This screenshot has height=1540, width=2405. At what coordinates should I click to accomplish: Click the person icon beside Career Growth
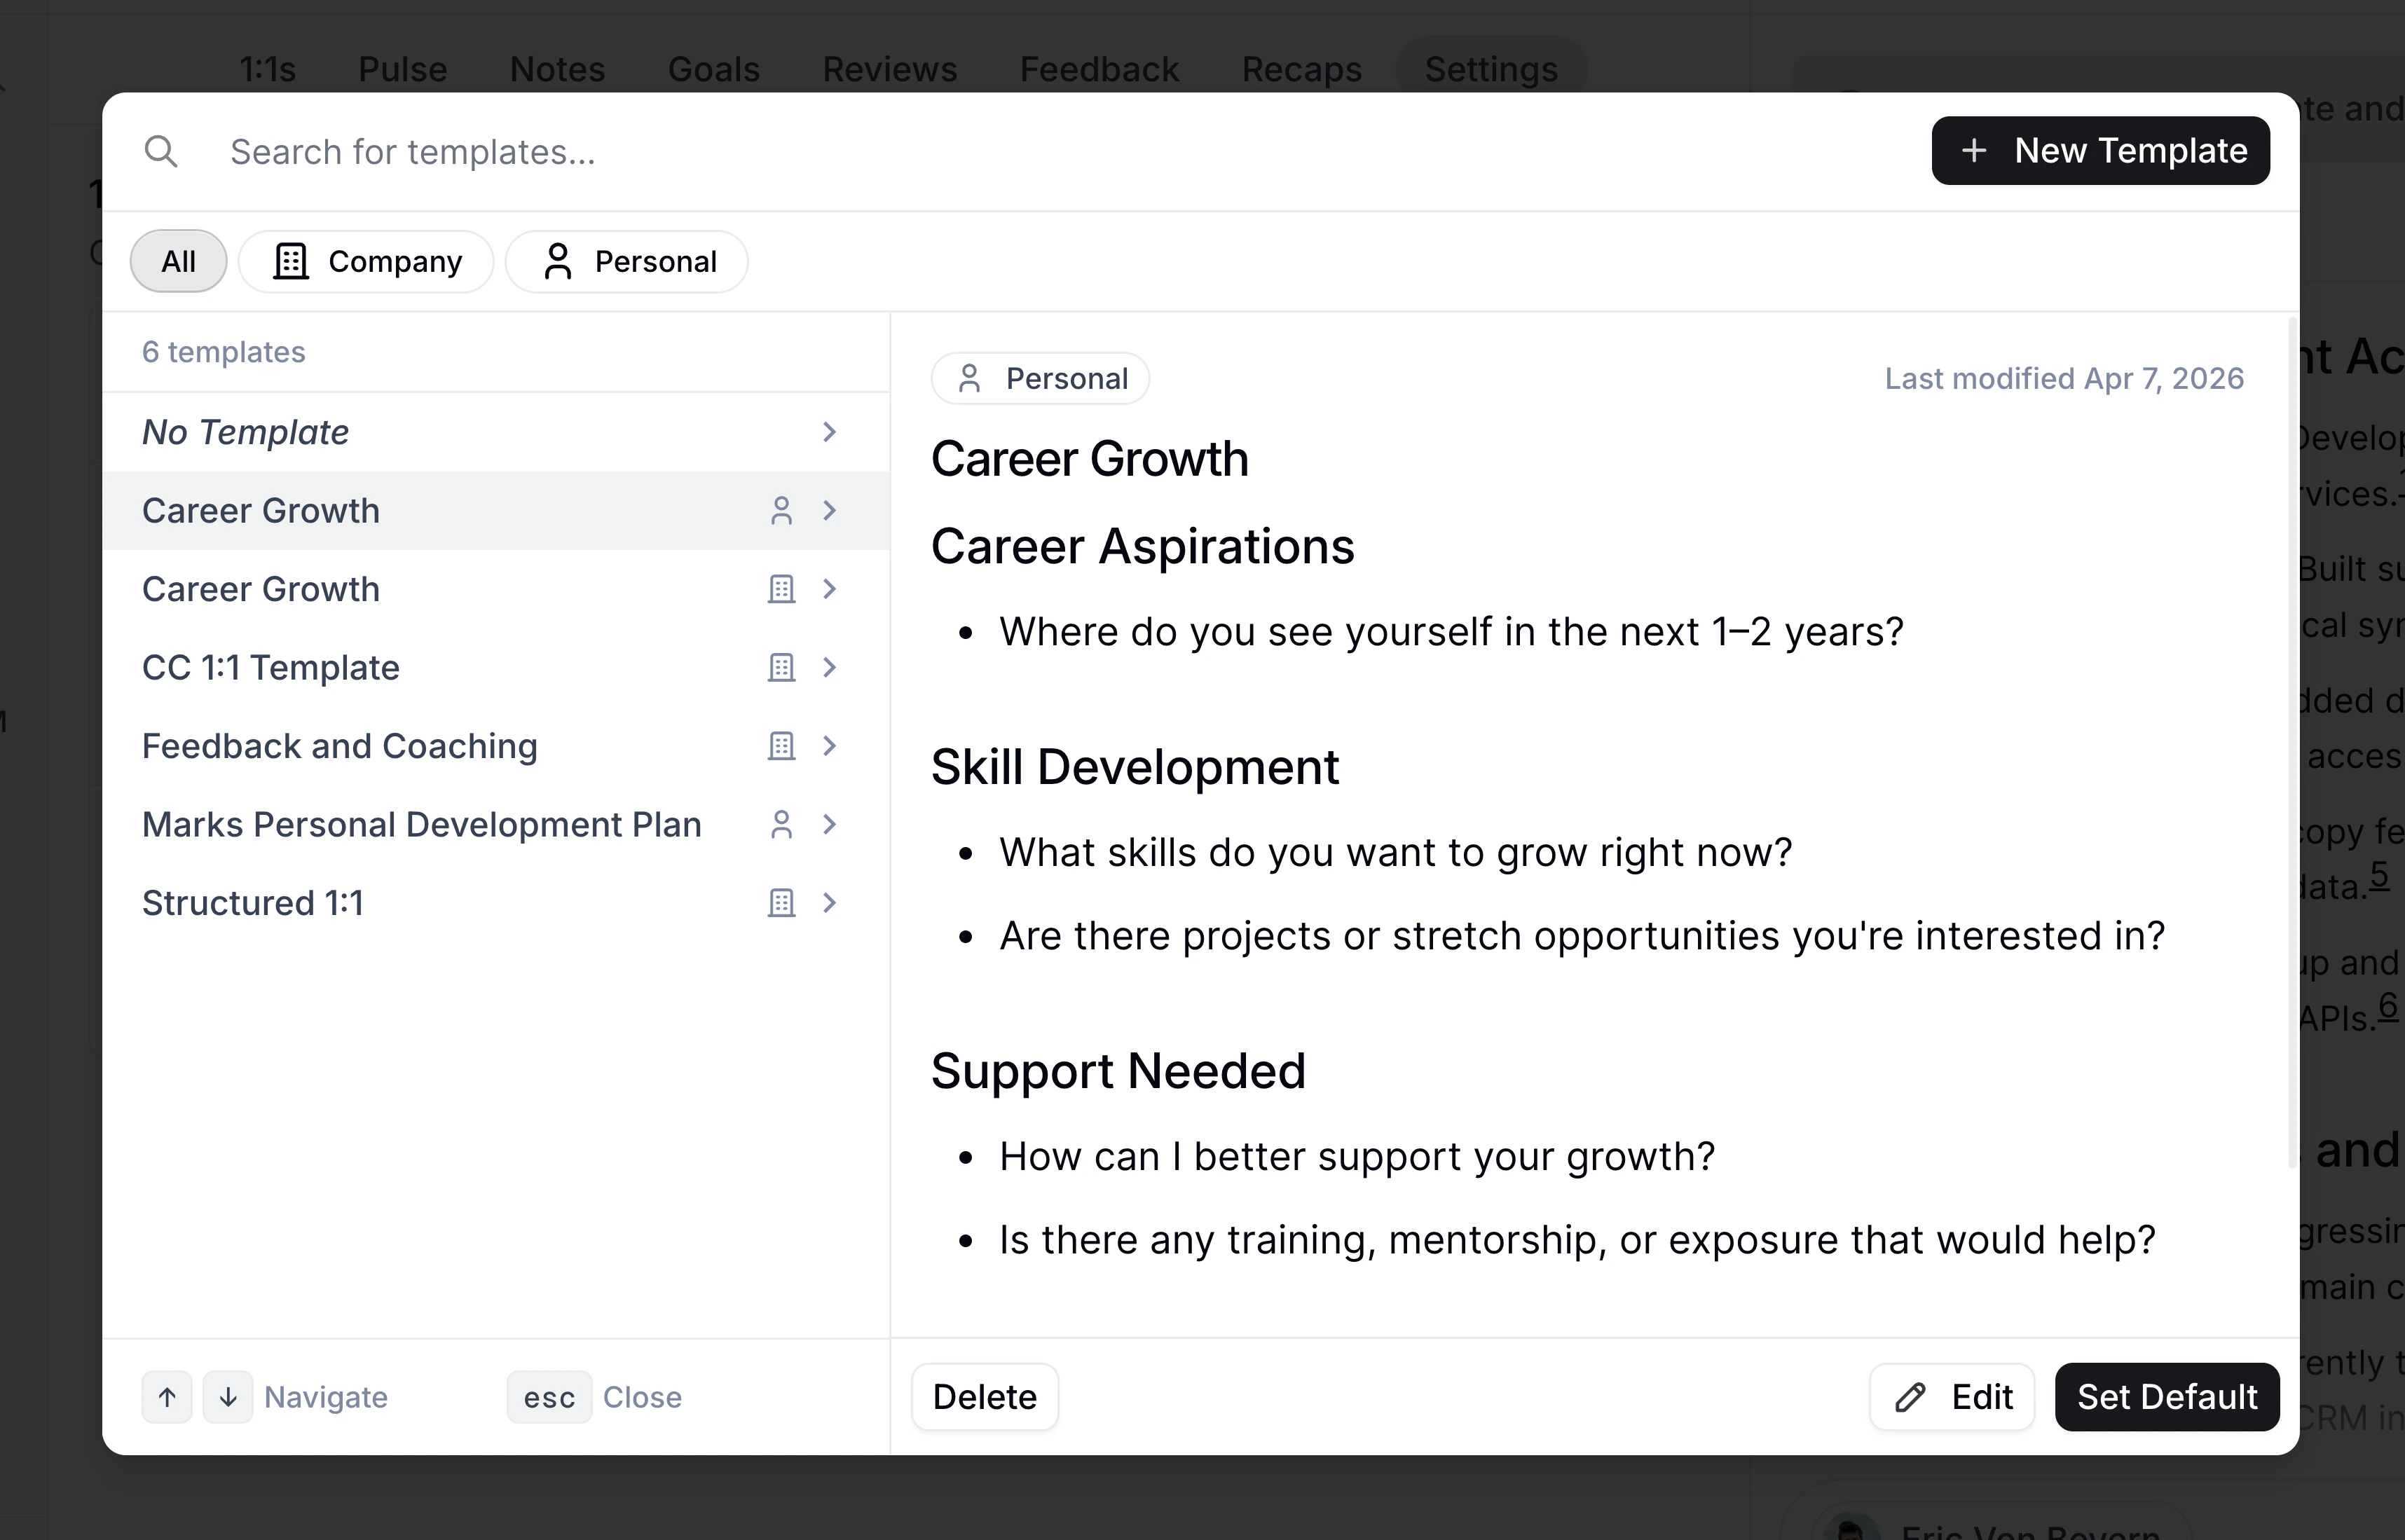[x=782, y=510]
